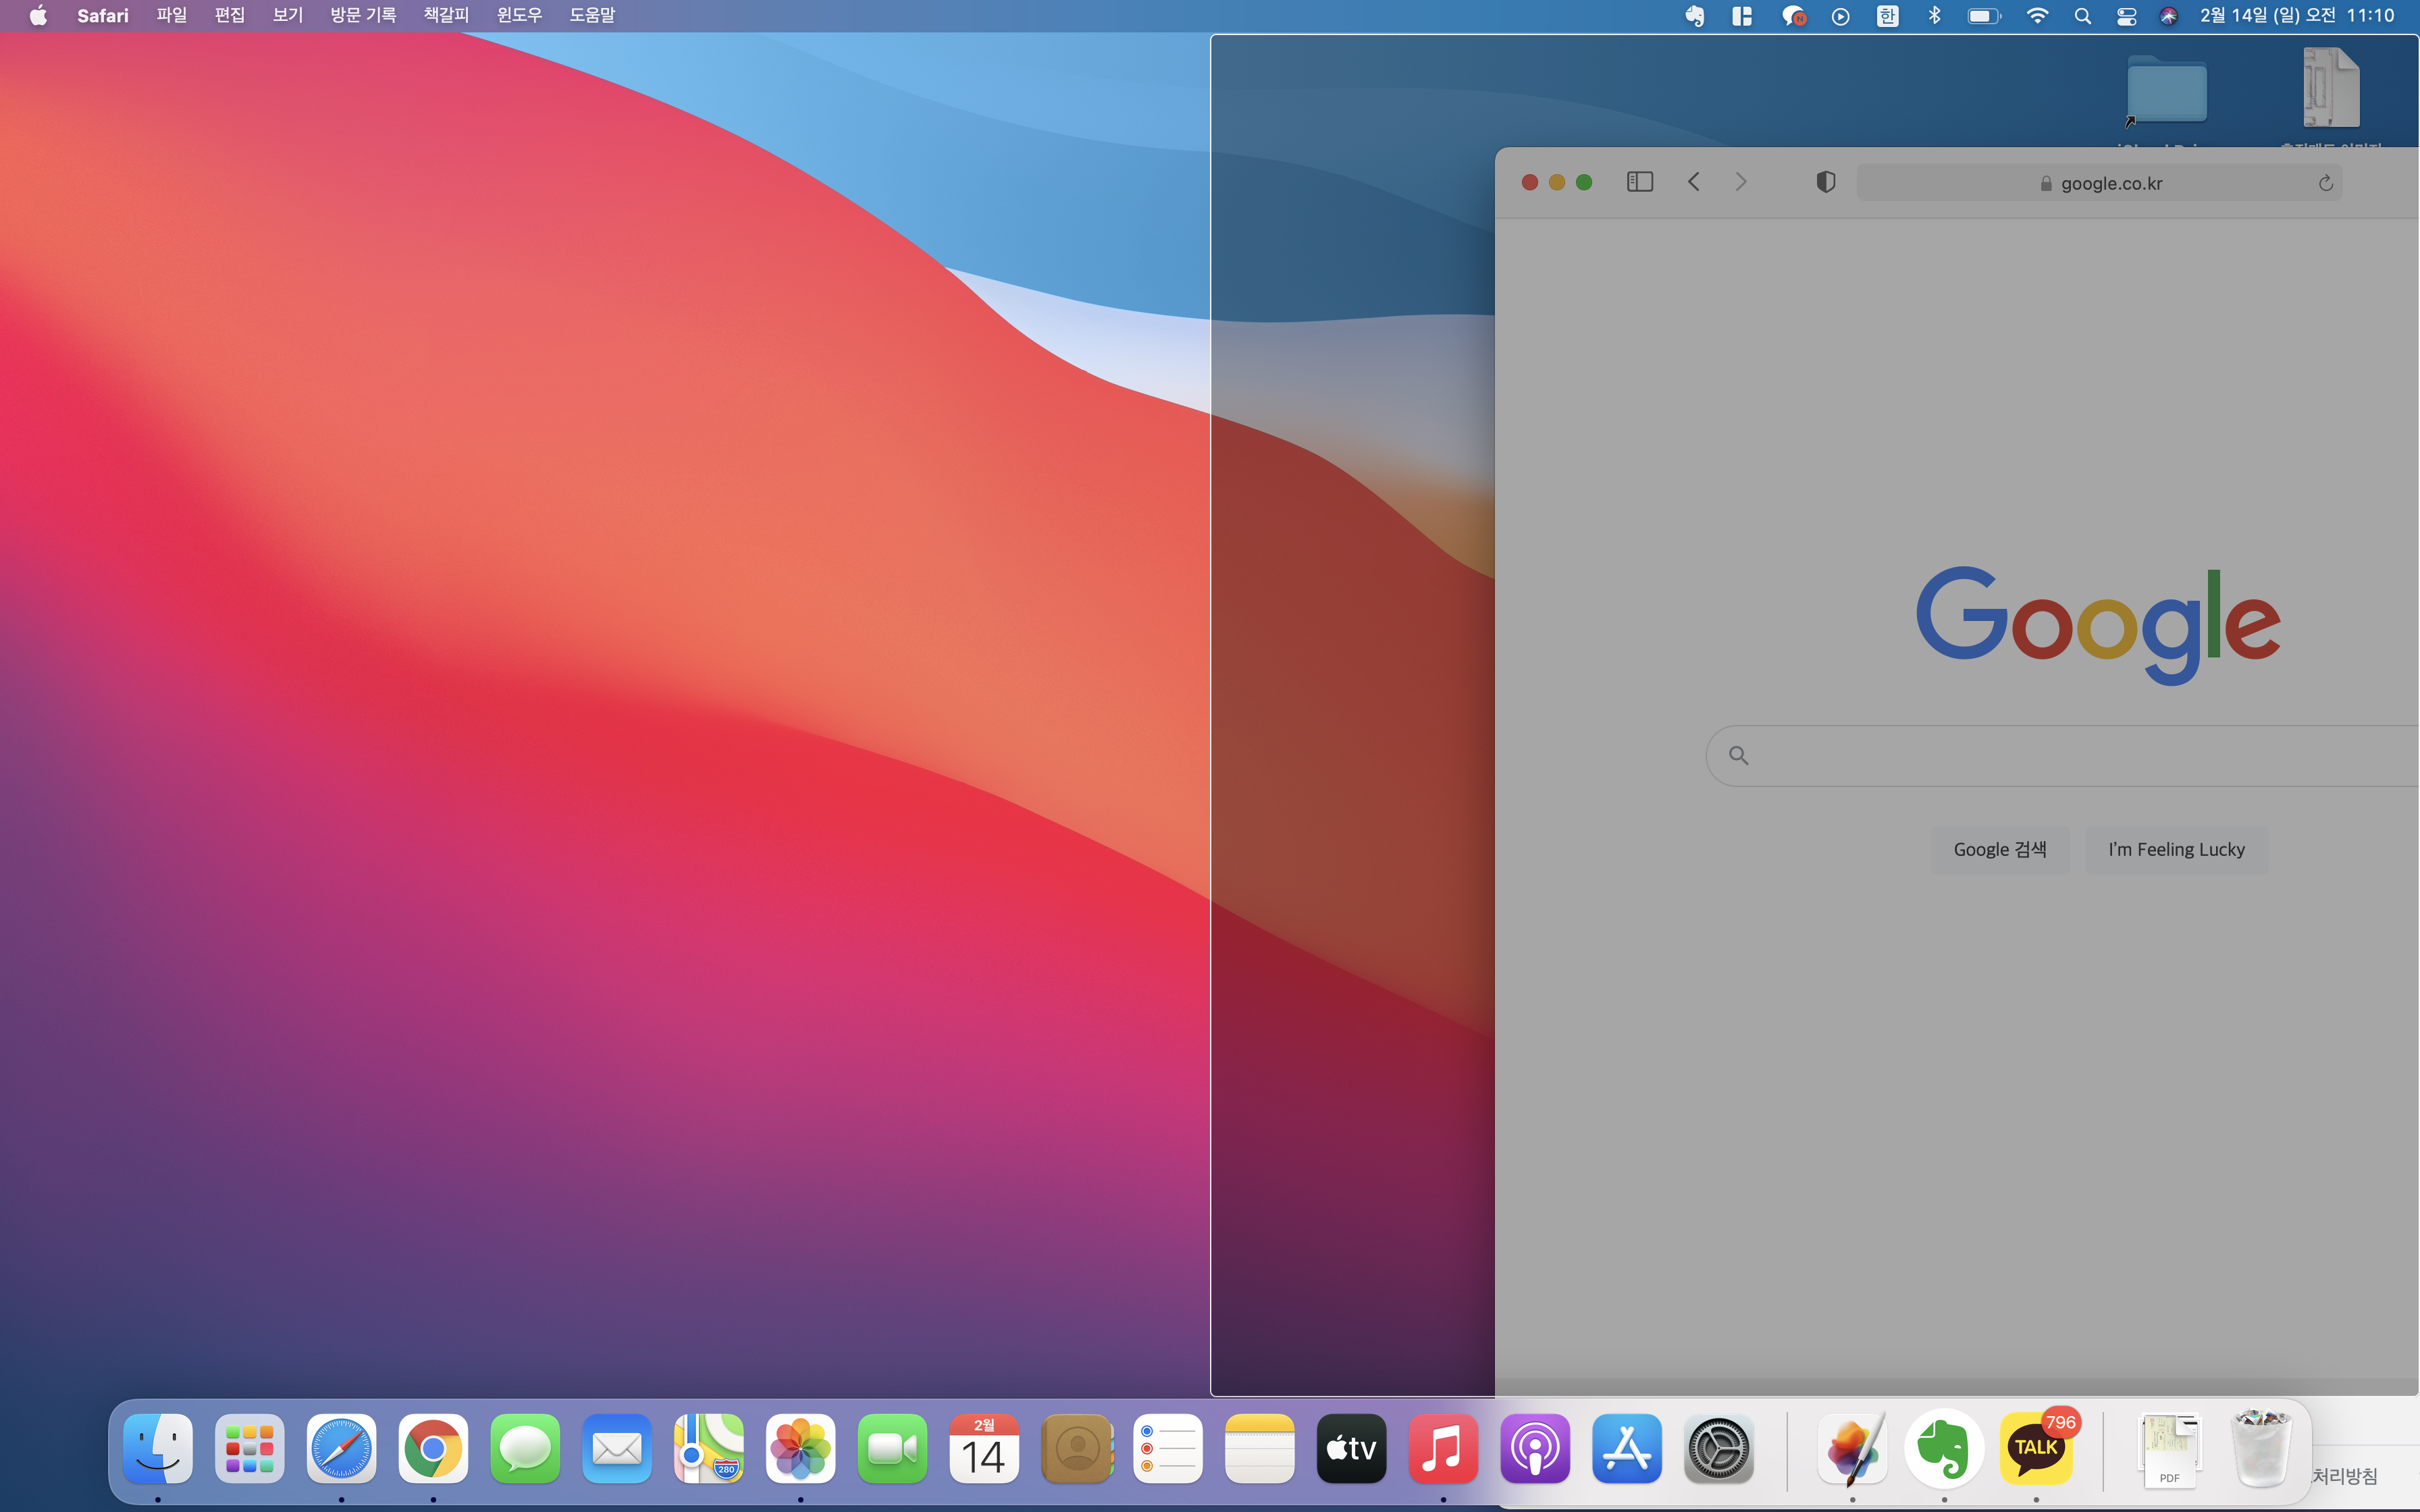Open Control Center in the menu bar
2420x1512 pixels.
pos(2126,16)
